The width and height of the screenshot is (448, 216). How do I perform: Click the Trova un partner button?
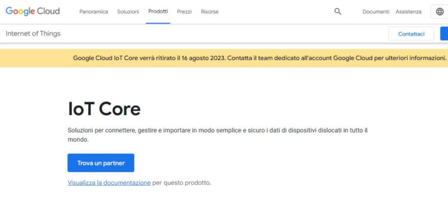tap(101, 163)
